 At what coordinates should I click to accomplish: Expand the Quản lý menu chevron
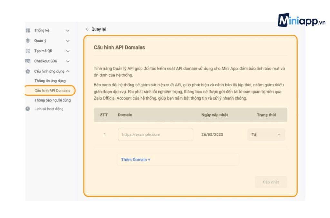coord(68,41)
